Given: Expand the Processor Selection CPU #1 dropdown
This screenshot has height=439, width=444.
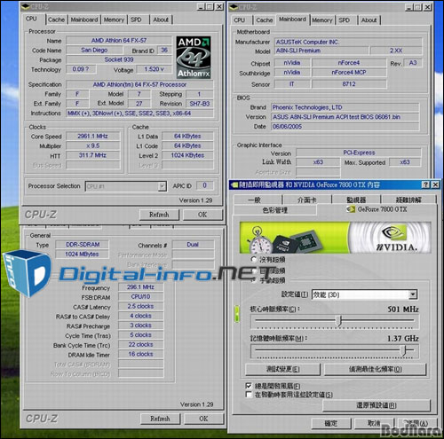Looking at the screenshot, I should (162, 186).
